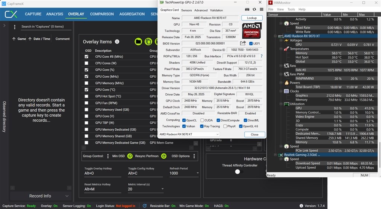Open the OSD Options three-dot menu
This screenshot has width=381, height=209.
[x=194, y=156]
